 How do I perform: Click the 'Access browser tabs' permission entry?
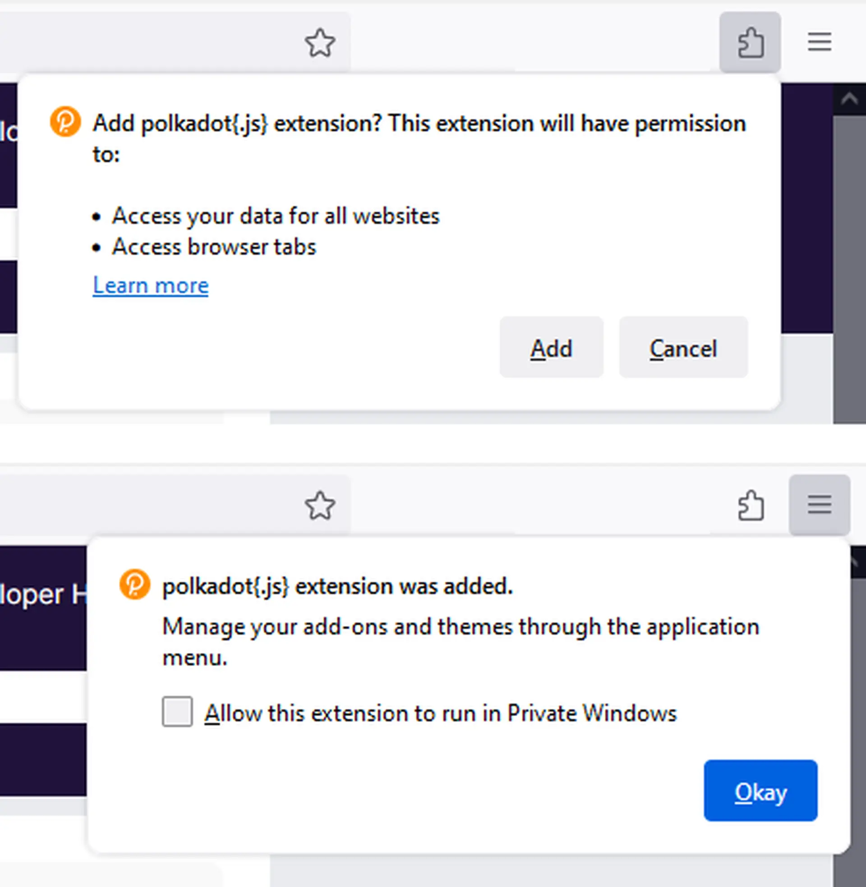tap(214, 247)
